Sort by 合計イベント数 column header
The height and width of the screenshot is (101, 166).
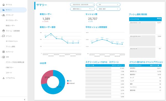(x=155, y=65)
